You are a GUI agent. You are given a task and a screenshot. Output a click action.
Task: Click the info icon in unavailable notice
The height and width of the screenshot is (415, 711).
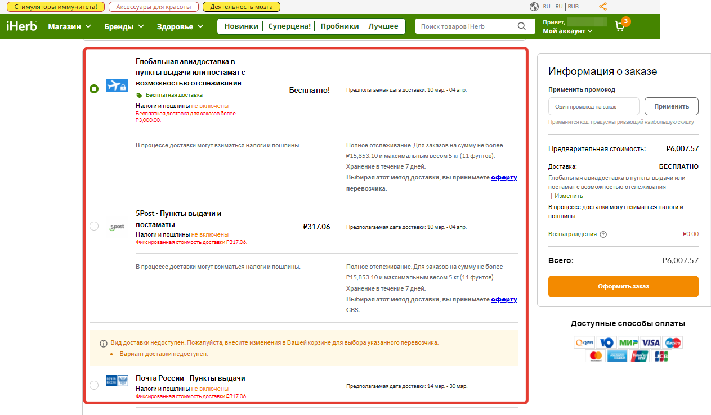(104, 343)
